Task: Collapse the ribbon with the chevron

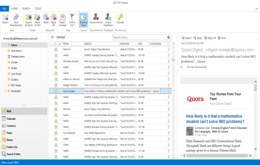Action: click(257, 9)
